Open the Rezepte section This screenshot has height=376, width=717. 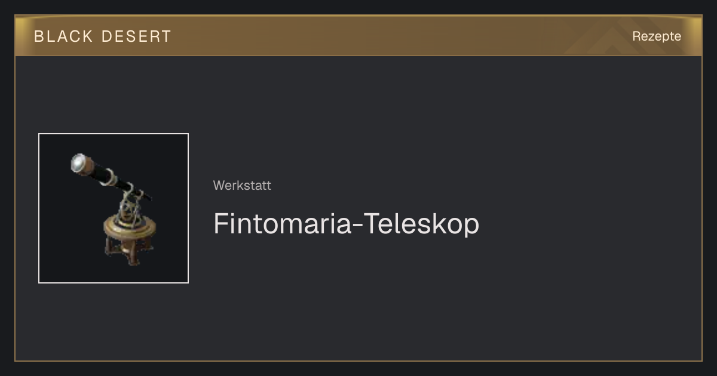(x=657, y=36)
